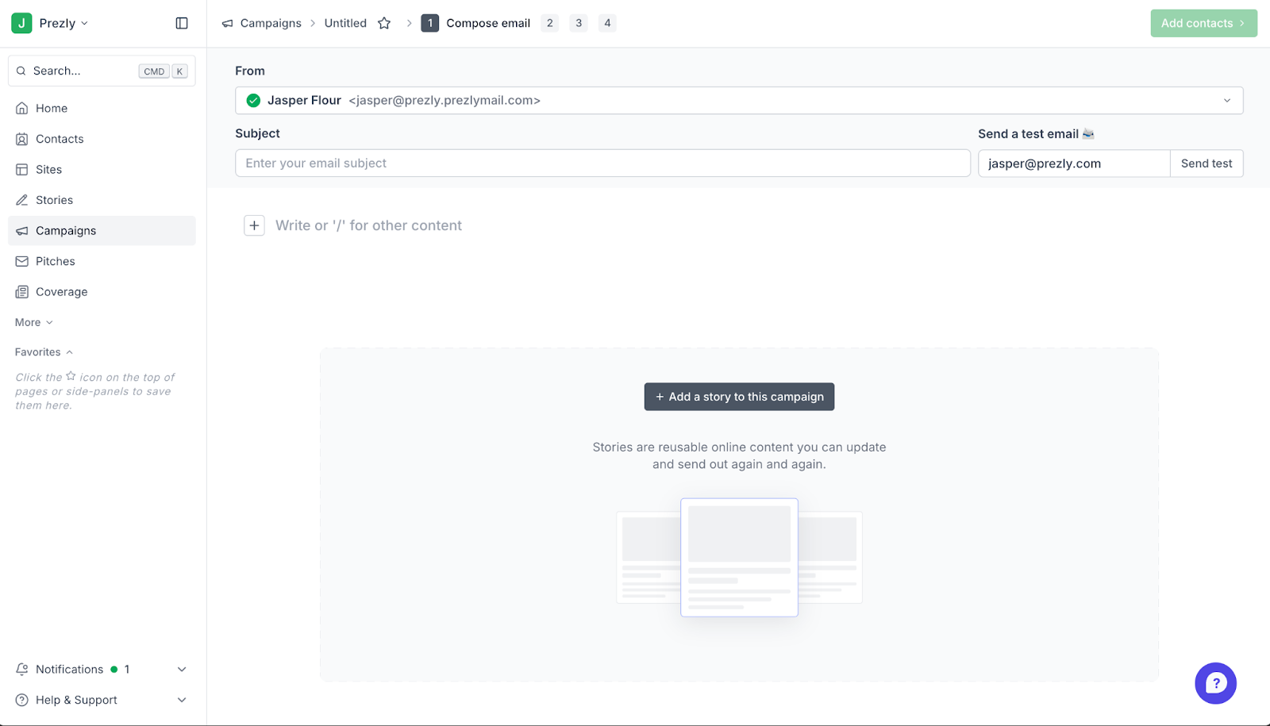Click the plus icon to insert content block

254,225
